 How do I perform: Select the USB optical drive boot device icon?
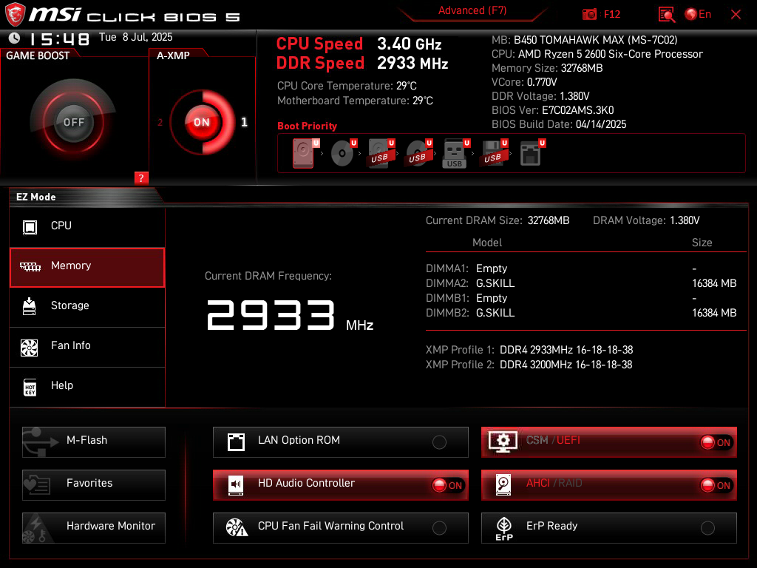419,153
